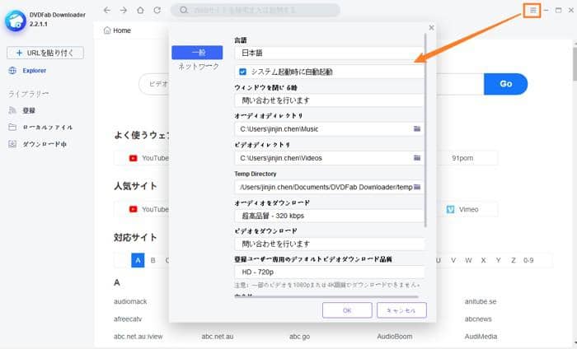577x349 pixels.
Task: Click the main page vertical scrollbar
Action: (575, 63)
